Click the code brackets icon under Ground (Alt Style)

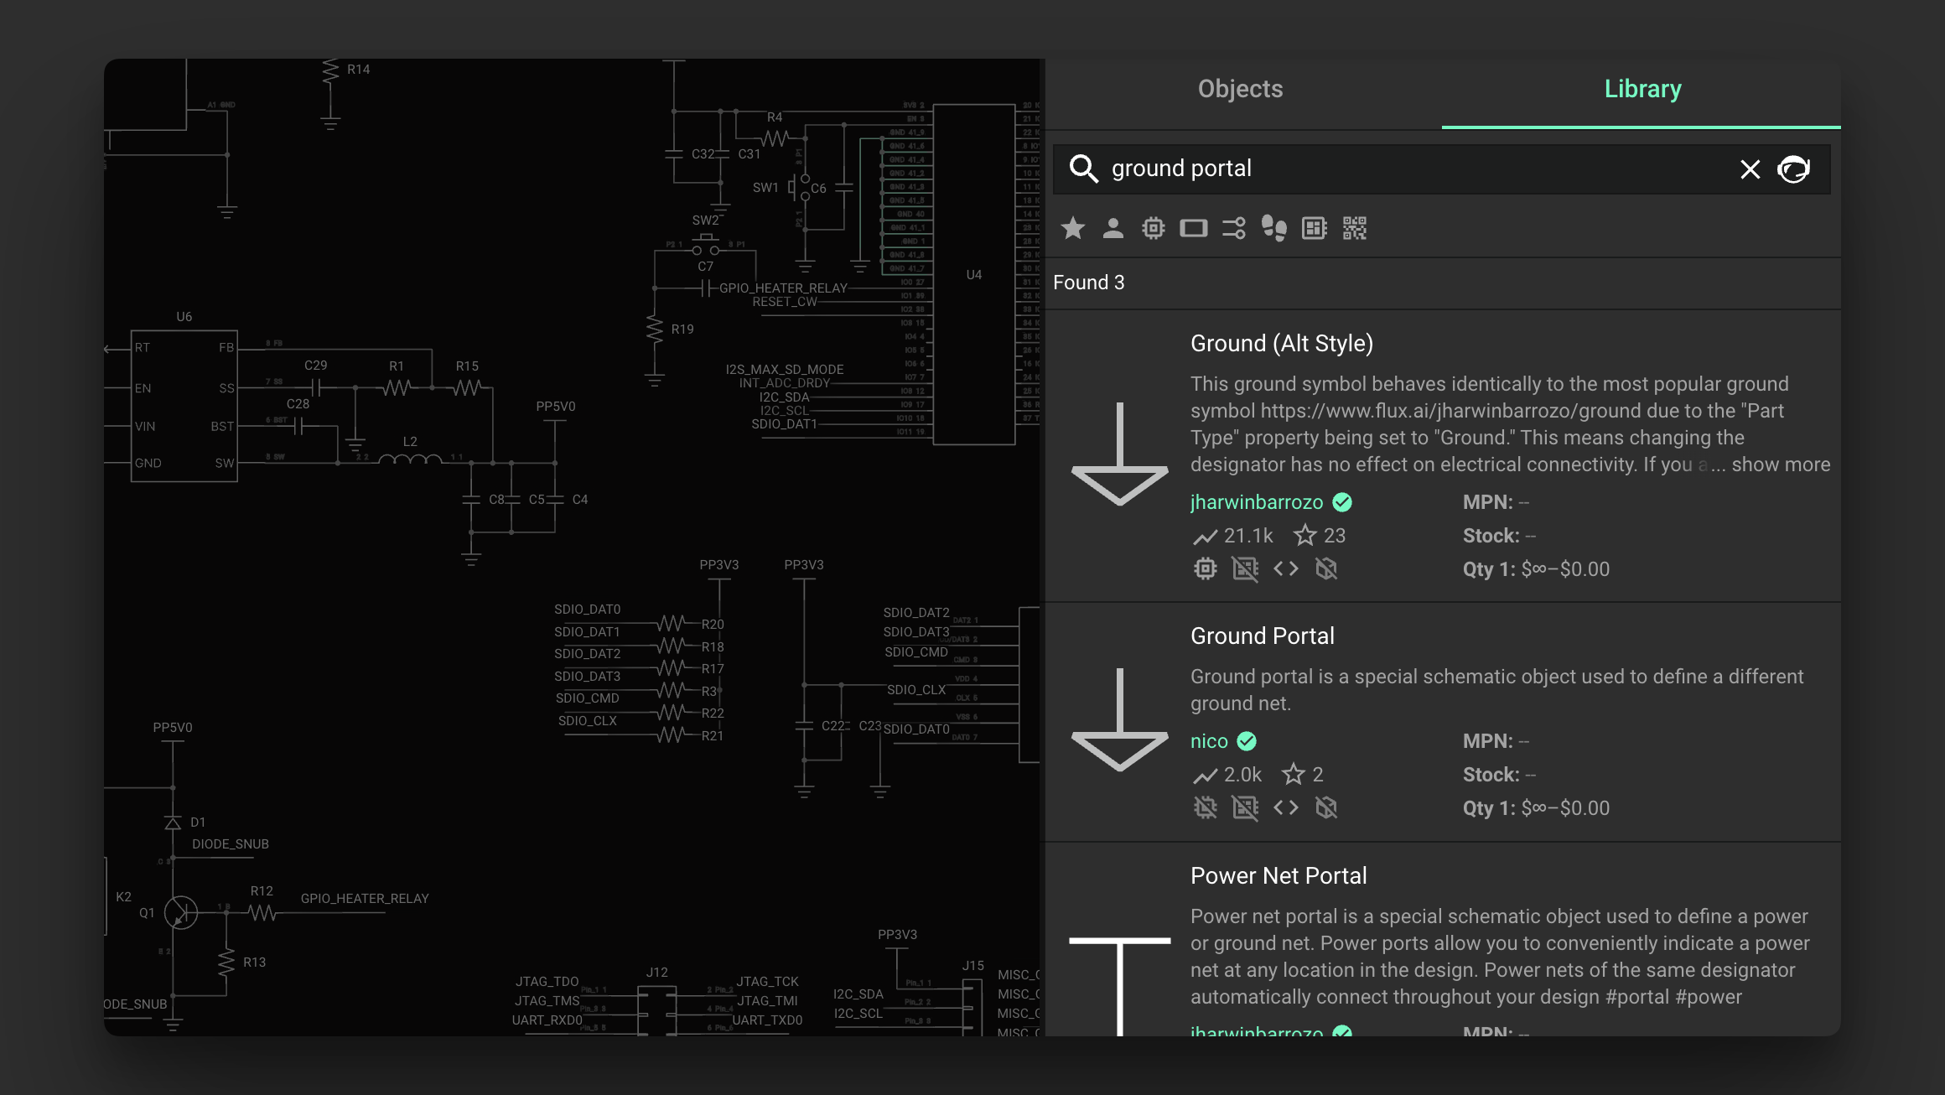pos(1285,569)
